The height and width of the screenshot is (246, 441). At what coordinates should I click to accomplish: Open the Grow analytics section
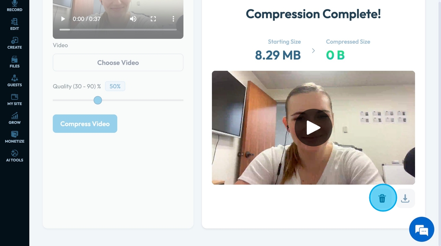pyautogui.click(x=14, y=119)
